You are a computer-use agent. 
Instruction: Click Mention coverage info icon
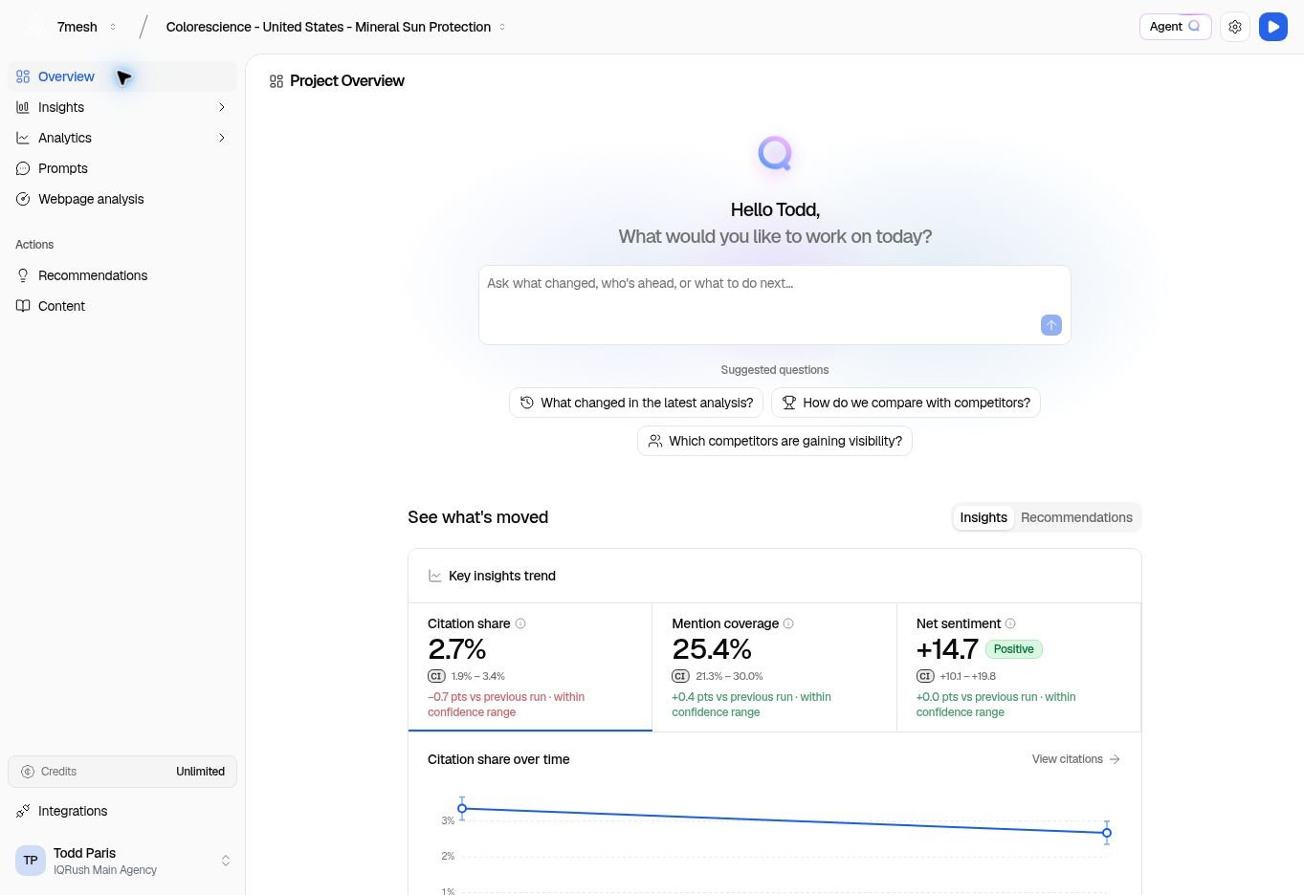[x=788, y=623]
